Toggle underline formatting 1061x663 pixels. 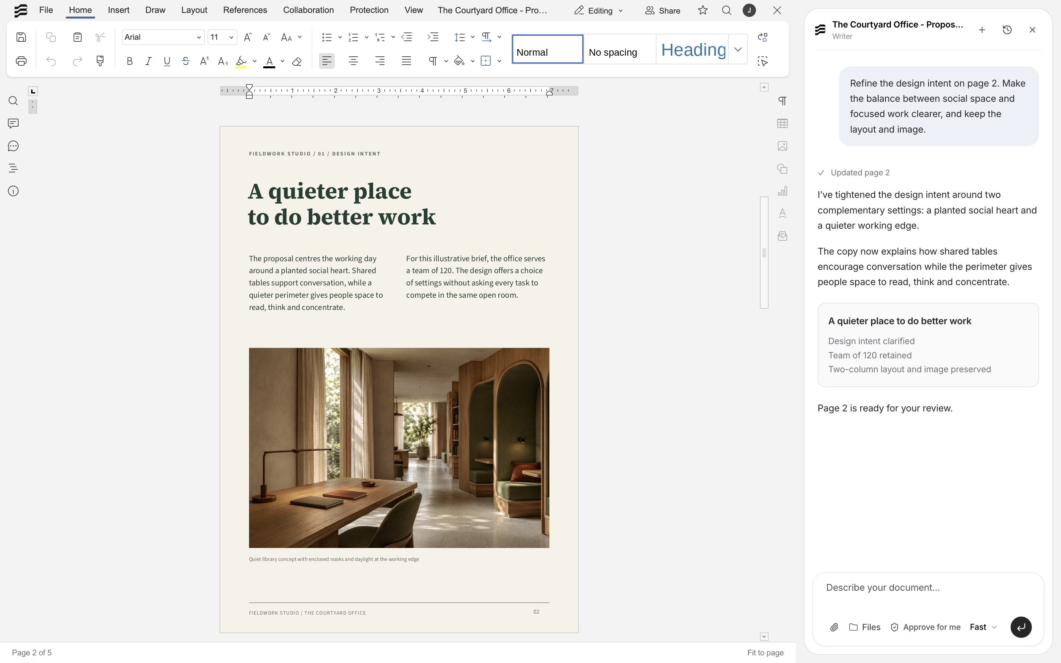point(166,61)
